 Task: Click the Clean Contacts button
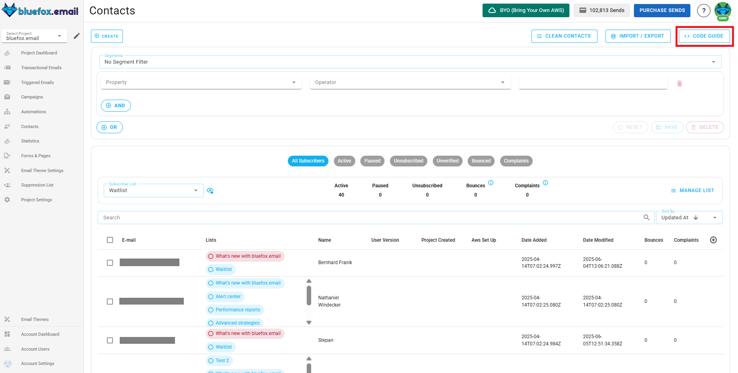click(x=564, y=36)
